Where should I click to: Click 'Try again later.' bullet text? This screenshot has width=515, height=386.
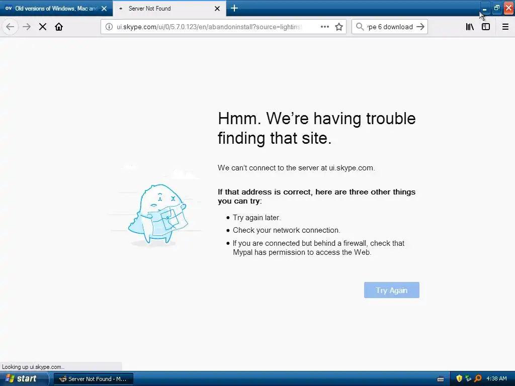pyautogui.click(x=257, y=218)
